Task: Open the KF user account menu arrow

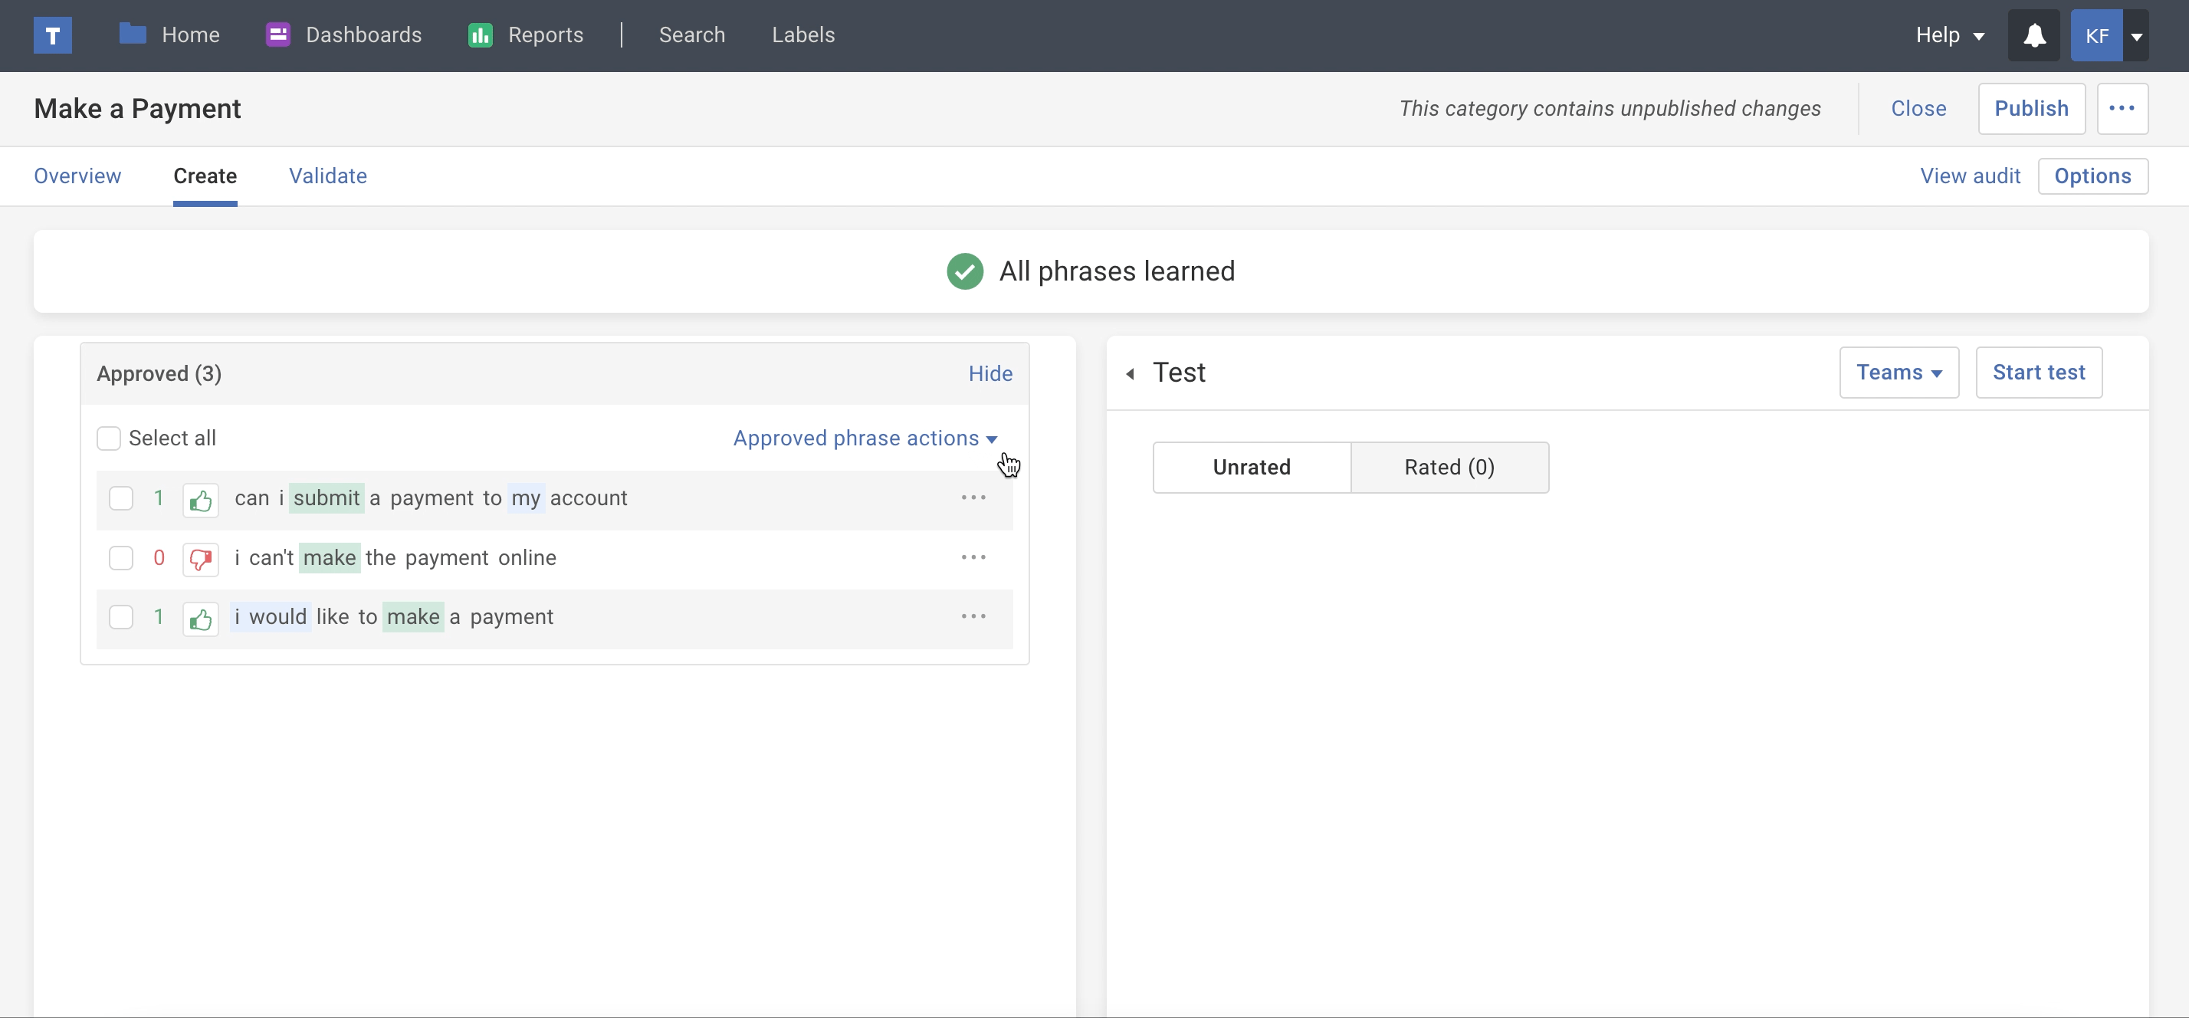Action: 2136,36
